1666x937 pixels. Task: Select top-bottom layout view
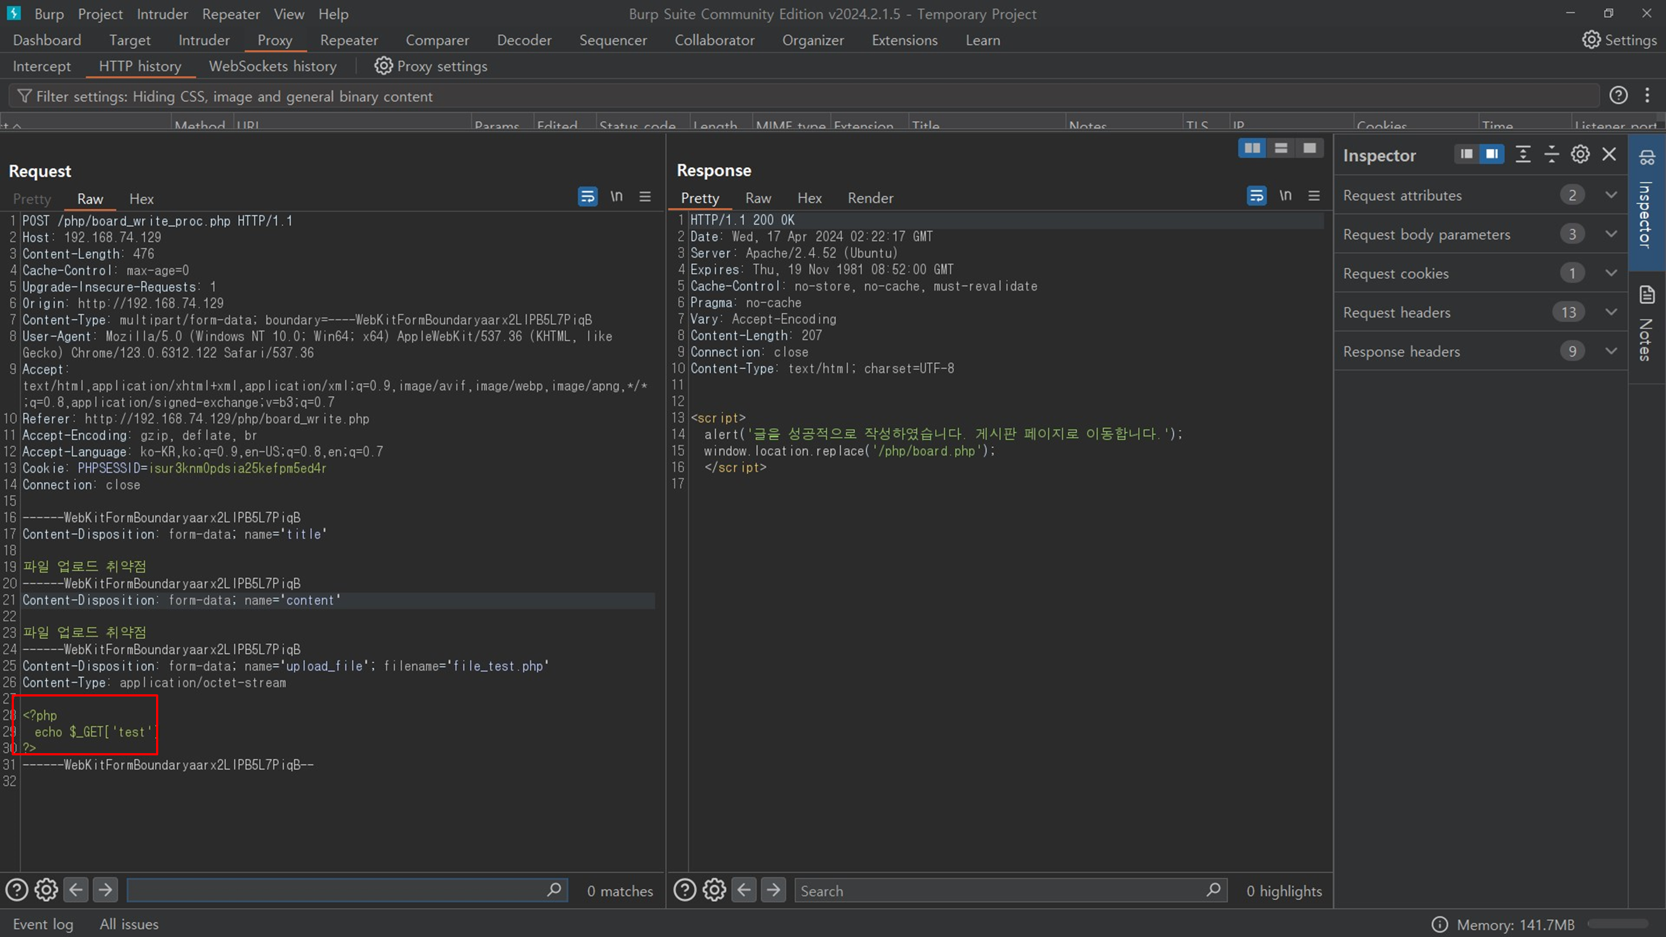click(x=1281, y=148)
